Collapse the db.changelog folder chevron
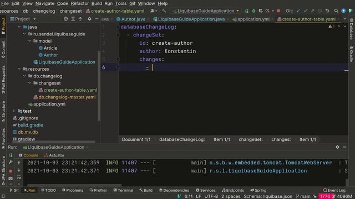 (24, 76)
